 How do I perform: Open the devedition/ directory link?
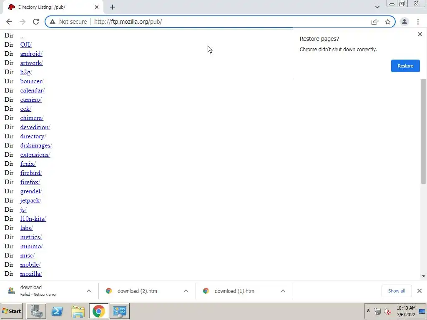[35, 127]
